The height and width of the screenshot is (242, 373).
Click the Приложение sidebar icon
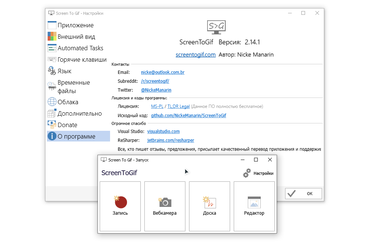point(52,25)
